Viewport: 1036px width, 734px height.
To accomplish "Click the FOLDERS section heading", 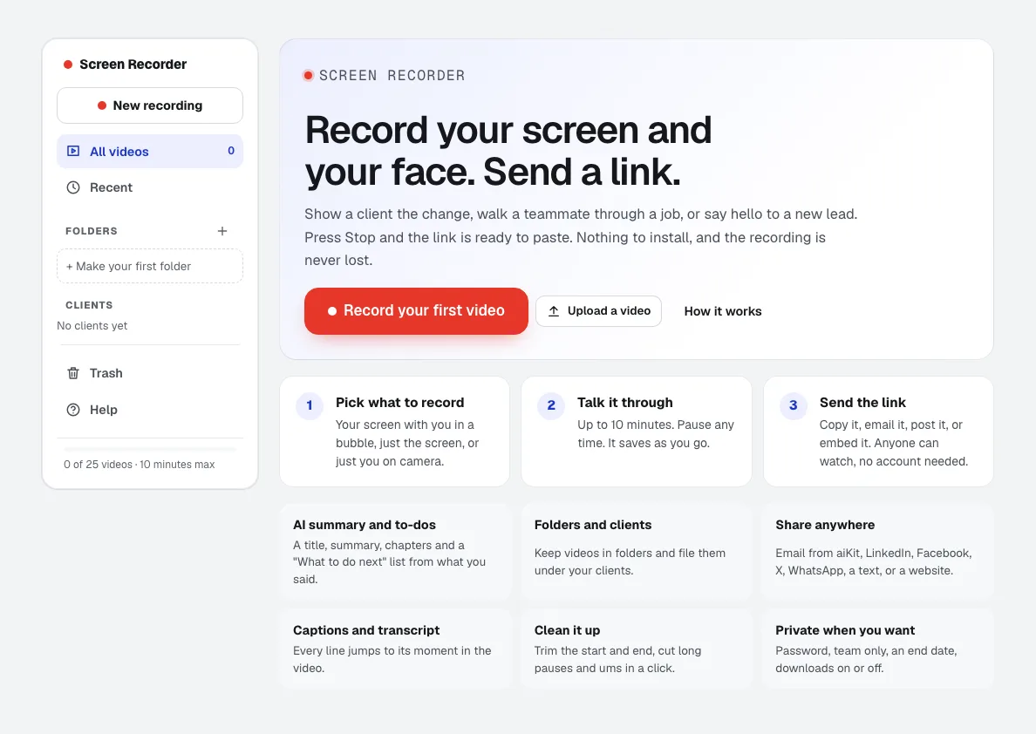I will coord(92,231).
